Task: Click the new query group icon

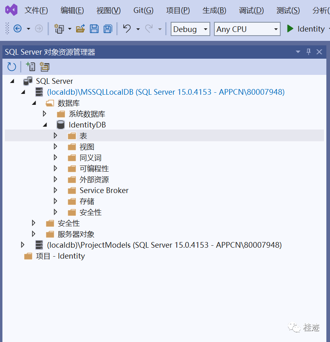Action: 44,66
